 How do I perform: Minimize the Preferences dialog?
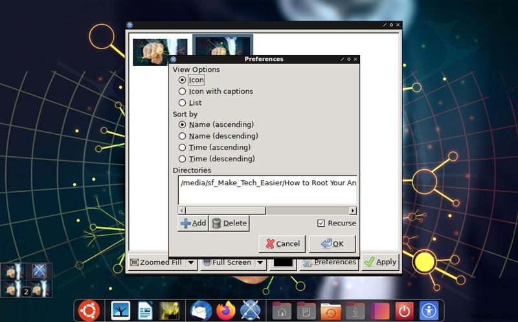343,59
